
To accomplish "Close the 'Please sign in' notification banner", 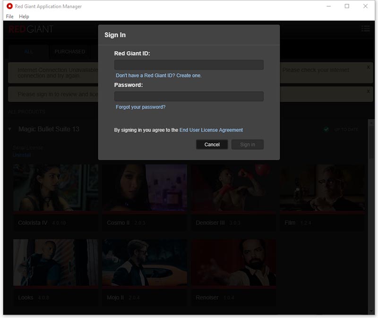I will (x=368, y=91).
